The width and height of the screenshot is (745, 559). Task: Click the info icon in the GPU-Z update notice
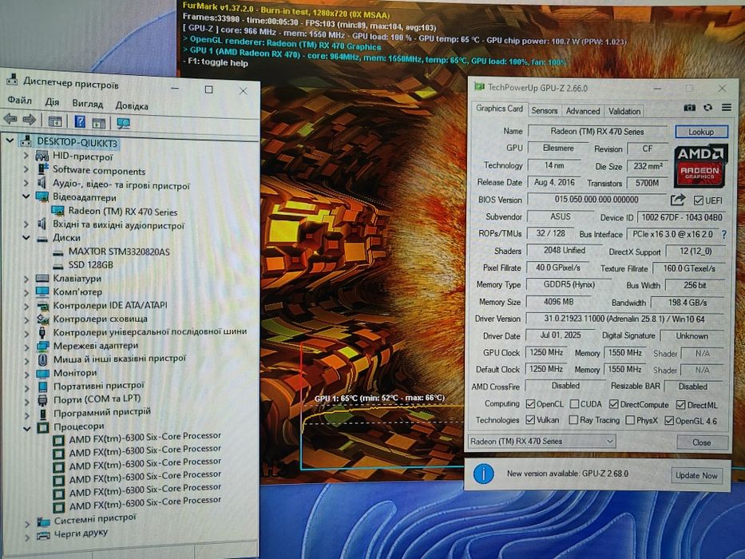click(484, 474)
